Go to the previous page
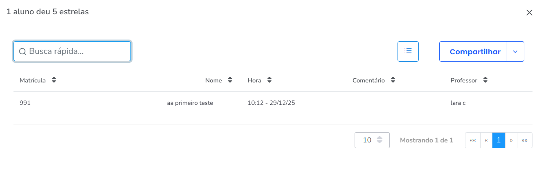Viewport: 546px width, 171px height. pyautogui.click(x=486, y=140)
